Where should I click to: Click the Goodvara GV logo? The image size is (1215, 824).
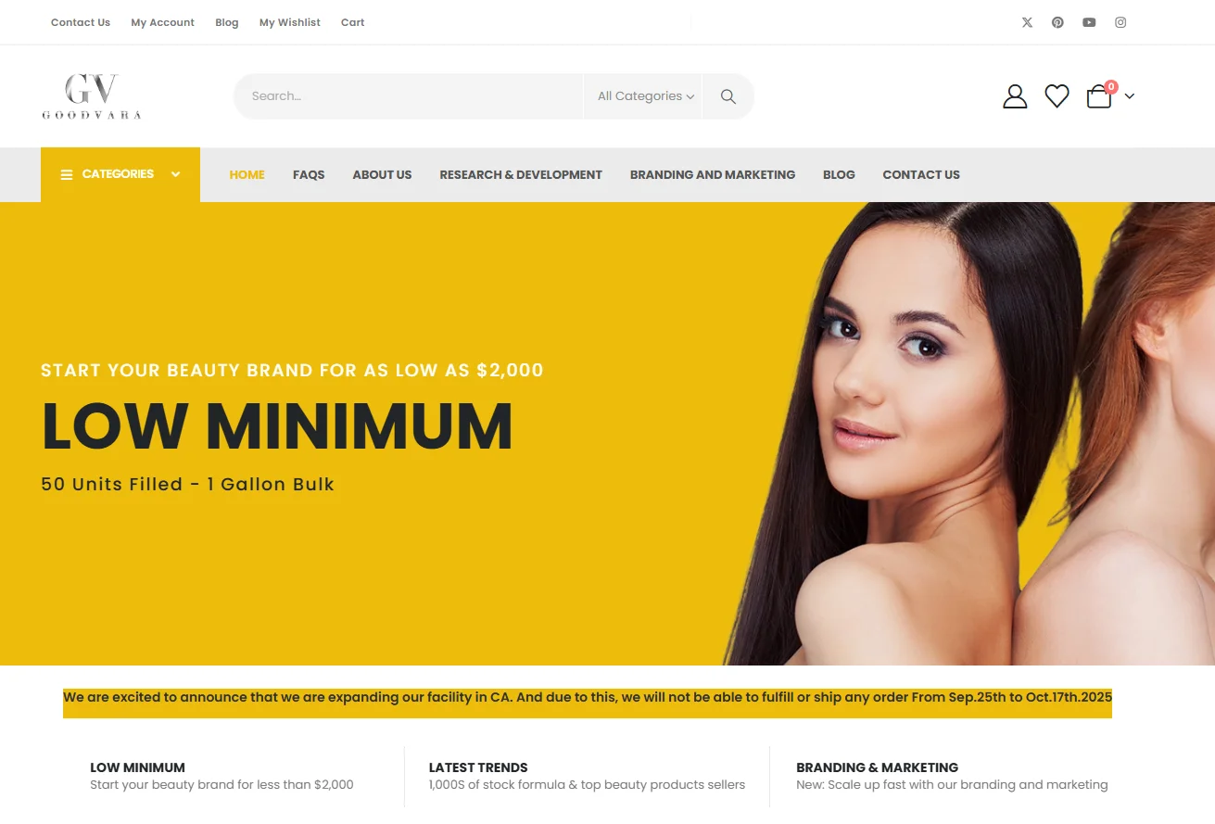point(92,96)
